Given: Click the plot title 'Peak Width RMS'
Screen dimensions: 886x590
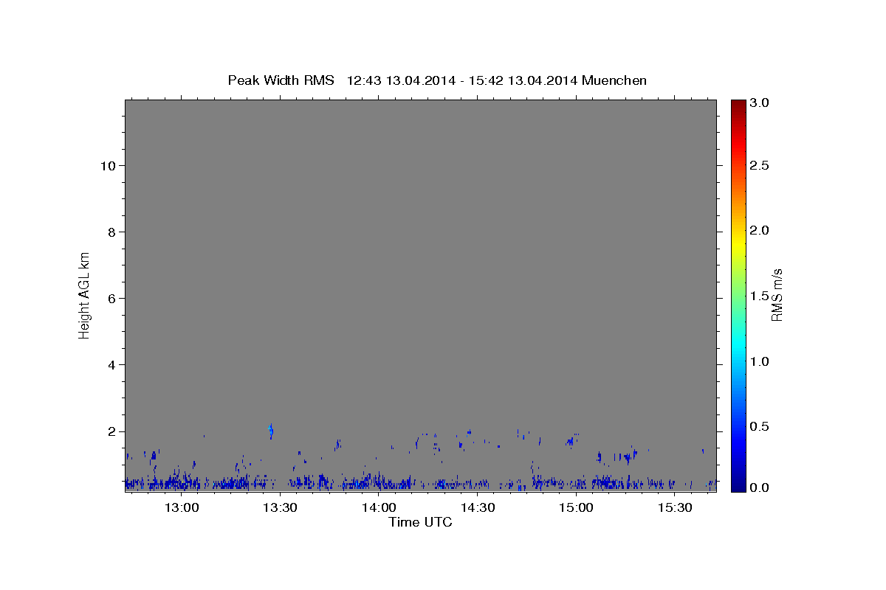Looking at the screenshot, I should 281,80.
